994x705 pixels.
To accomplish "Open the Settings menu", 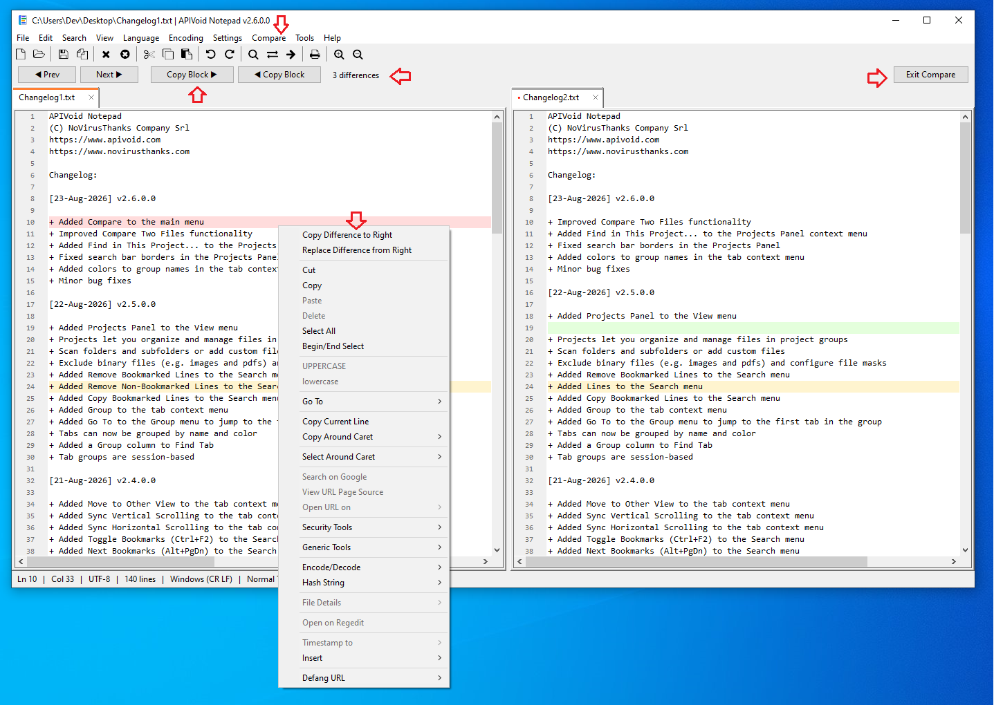I will pos(228,38).
